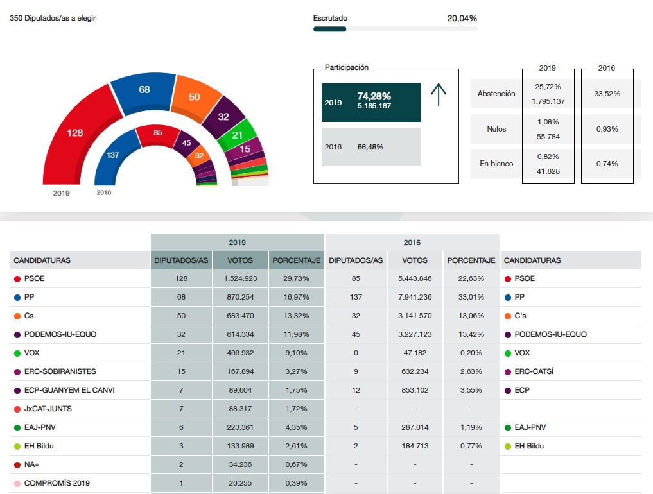Click the pink dot beside COMPROMÍS 2019
The height and width of the screenshot is (494, 653).
click(17, 483)
